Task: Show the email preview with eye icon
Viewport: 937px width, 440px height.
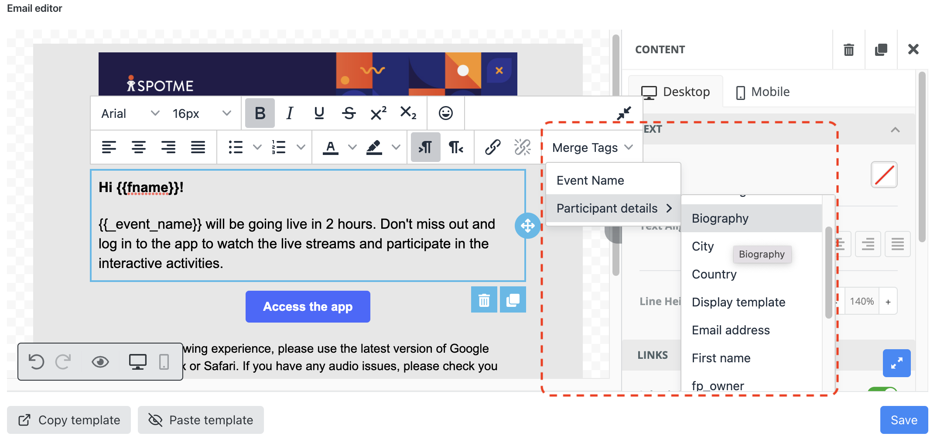Action: tap(100, 362)
